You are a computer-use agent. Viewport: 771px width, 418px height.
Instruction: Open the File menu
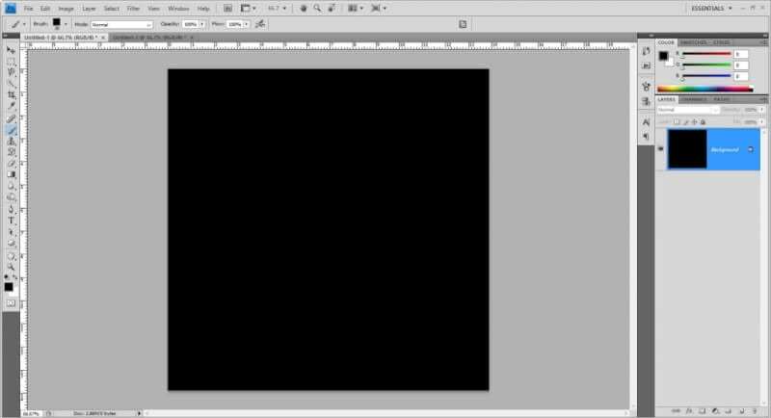point(29,9)
